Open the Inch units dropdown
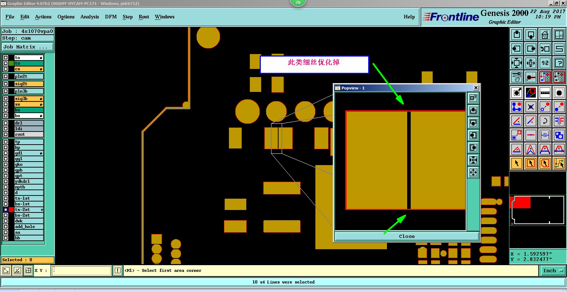 pyautogui.click(x=553, y=271)
